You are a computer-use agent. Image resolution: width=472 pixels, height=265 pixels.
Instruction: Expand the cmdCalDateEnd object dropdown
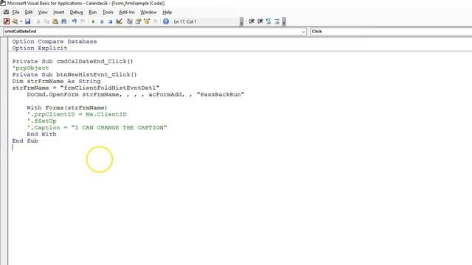[303, 31]
